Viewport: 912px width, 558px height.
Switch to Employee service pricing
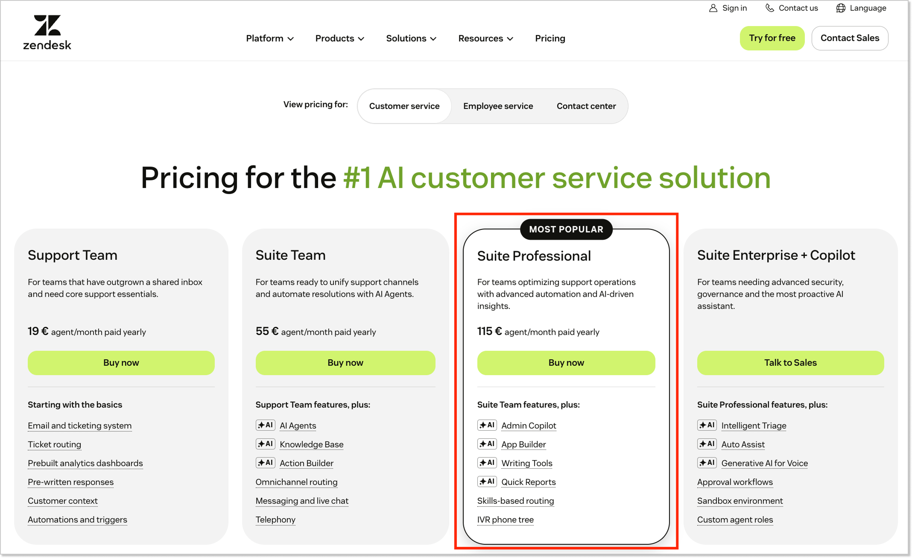tap(498, 106)
